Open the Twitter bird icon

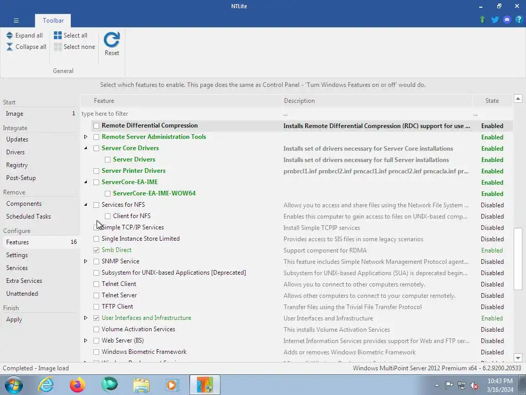[495, 20]
